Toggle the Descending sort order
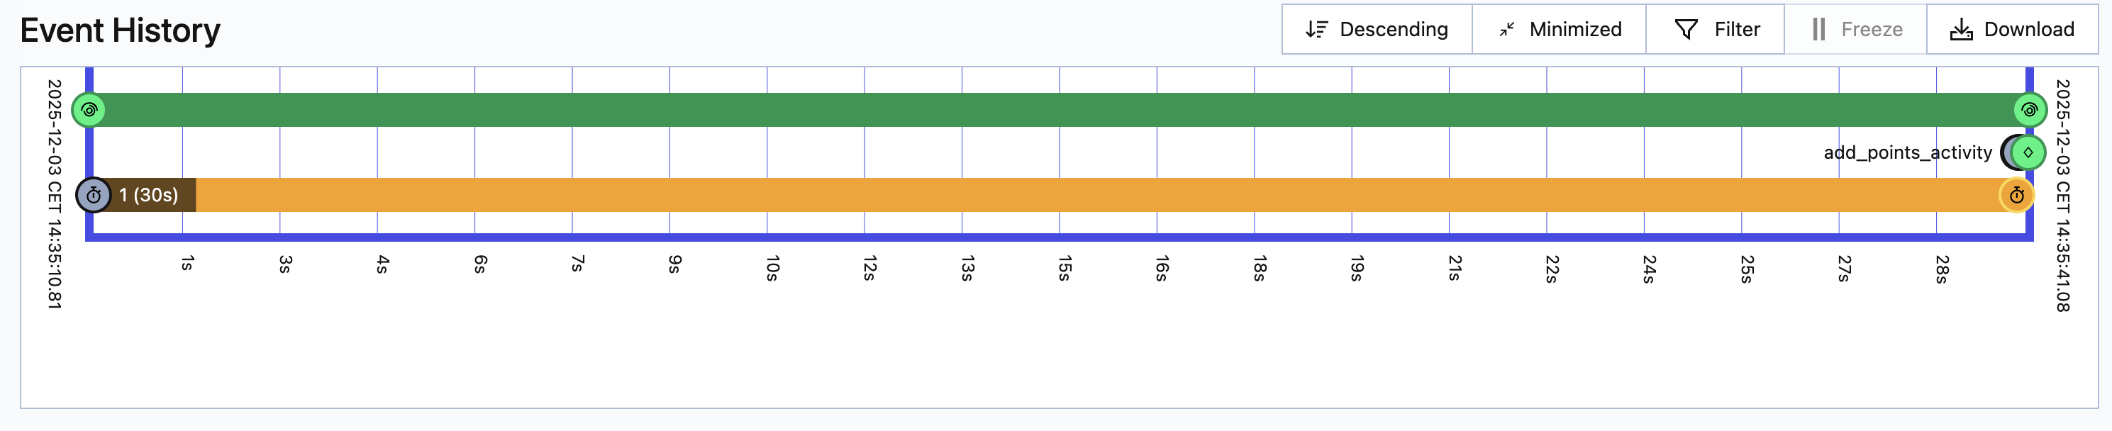Viewport: 2112px width, 431px height. pyautogui.click(x=1377, y=30)
